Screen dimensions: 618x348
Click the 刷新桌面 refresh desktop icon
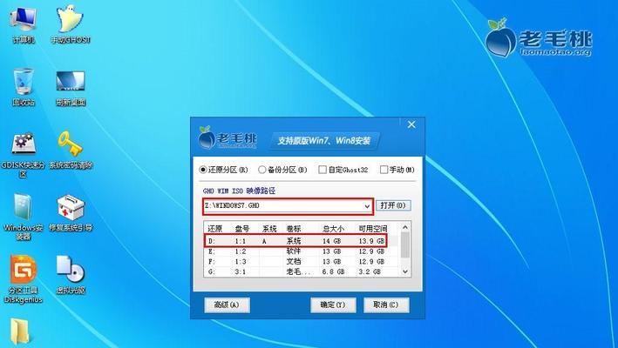pyautogui.click(x=70, y=84)
